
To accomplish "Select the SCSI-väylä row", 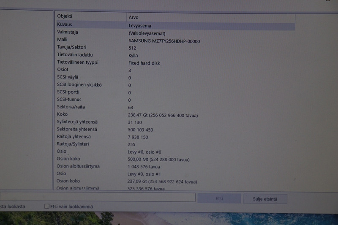I will click(x=175, y=77).
